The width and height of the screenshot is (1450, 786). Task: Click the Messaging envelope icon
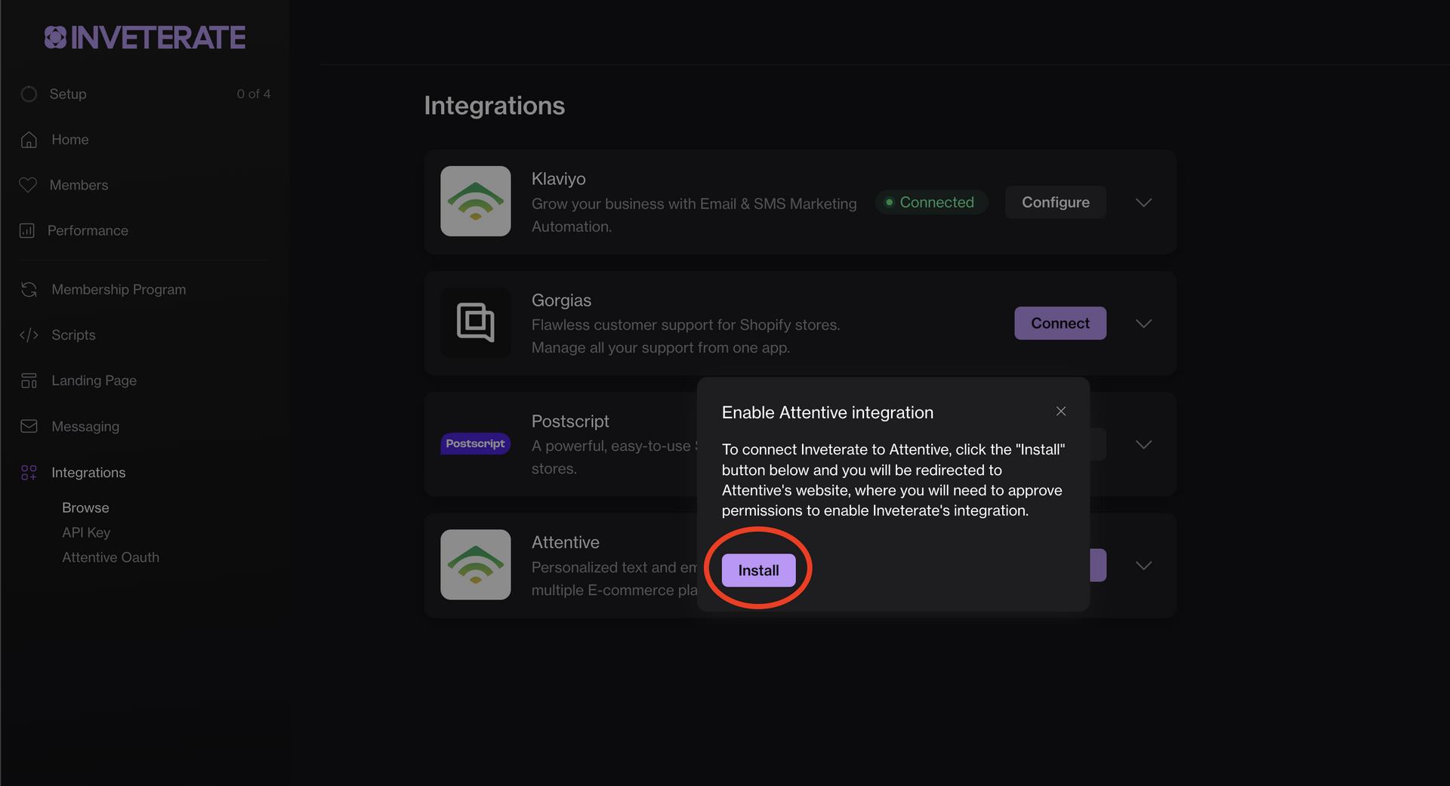tap(29, 427)
